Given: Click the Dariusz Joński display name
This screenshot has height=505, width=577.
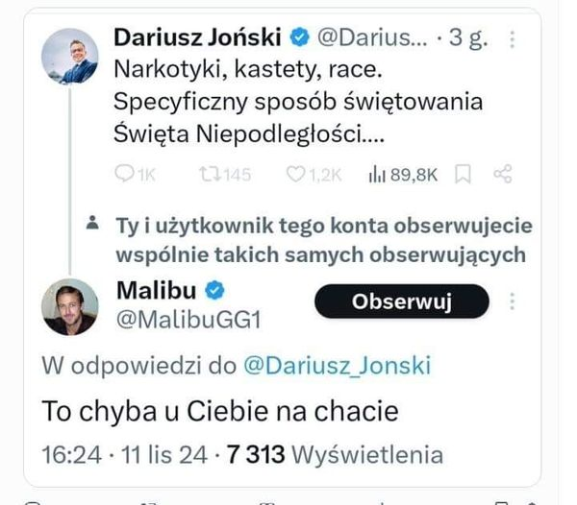Looking at the screenshot, I should coord(197,38).
